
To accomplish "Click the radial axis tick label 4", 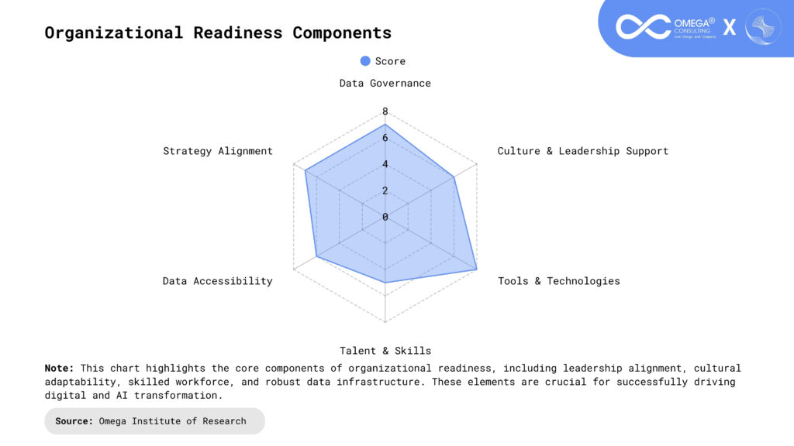I will point(385,164).
